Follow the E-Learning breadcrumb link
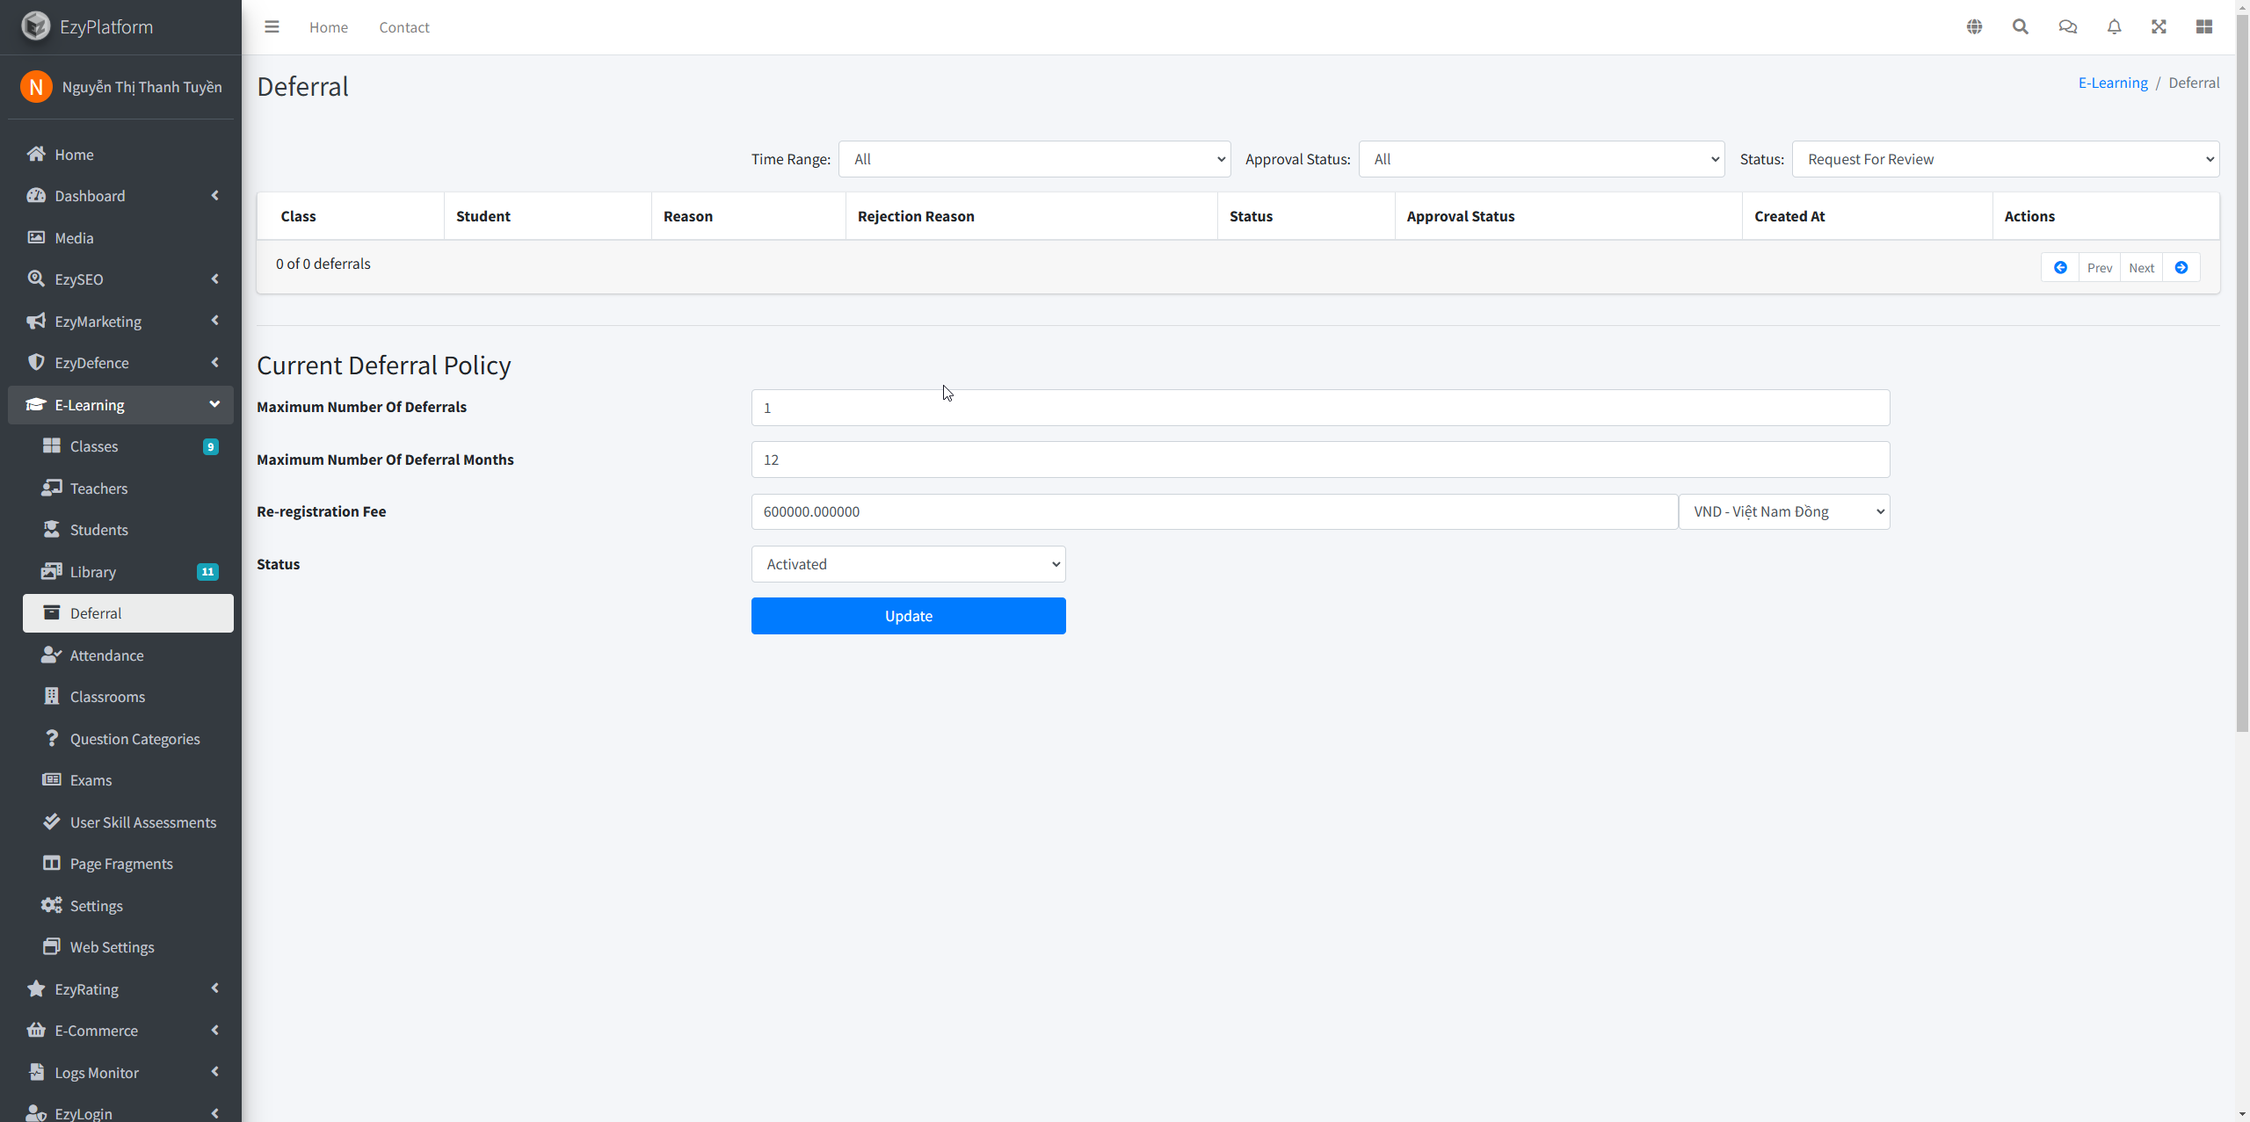The image size is (2250, 1122). pyautogui.click(x=2112, y=83)
